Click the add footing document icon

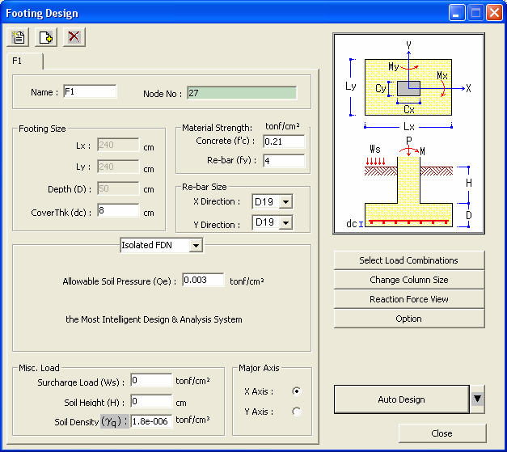(x=46, y=37)
